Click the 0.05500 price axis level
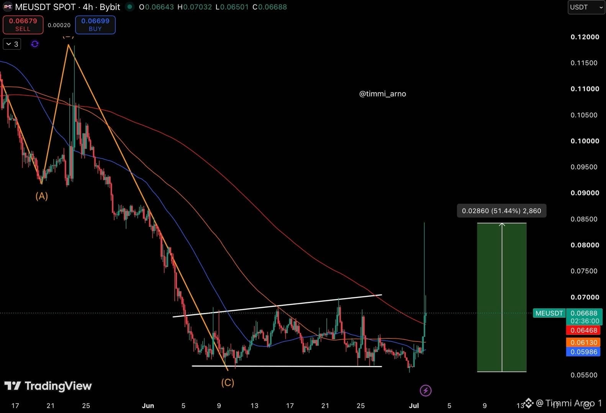 click(x=584, y=375)
